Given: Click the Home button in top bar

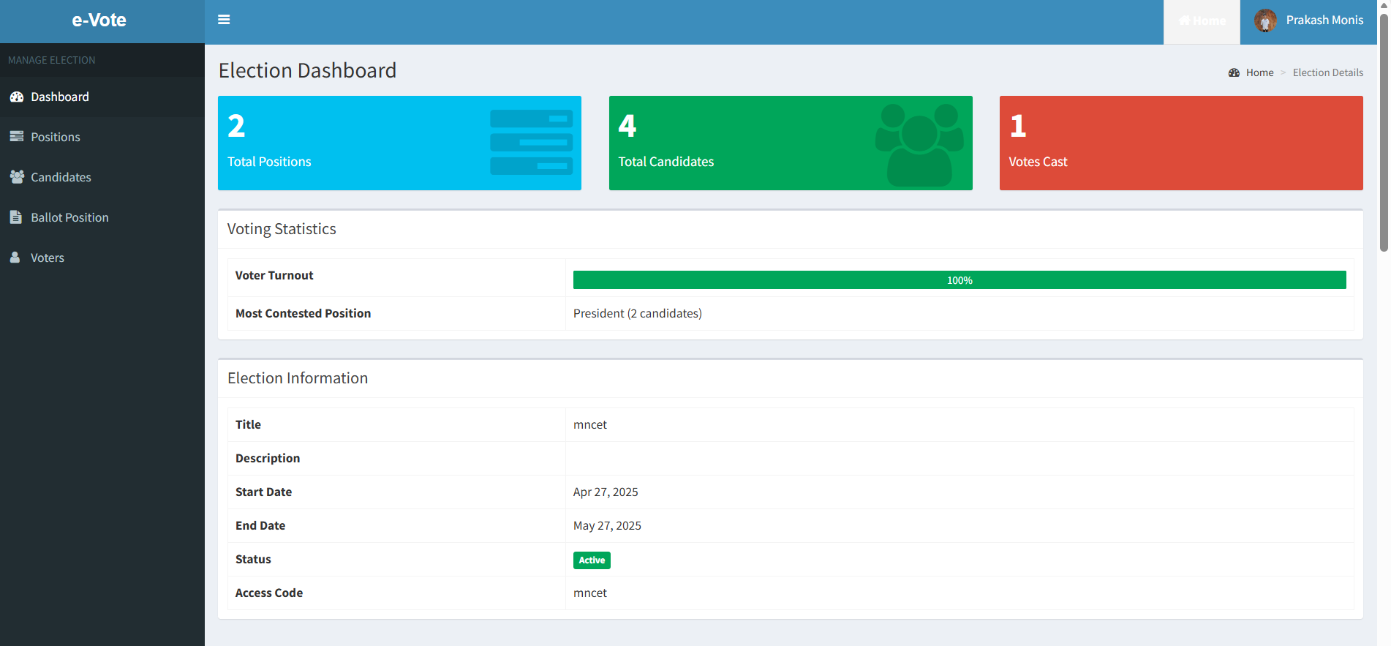Looking at the screenshot, I should click(1202, 21).
